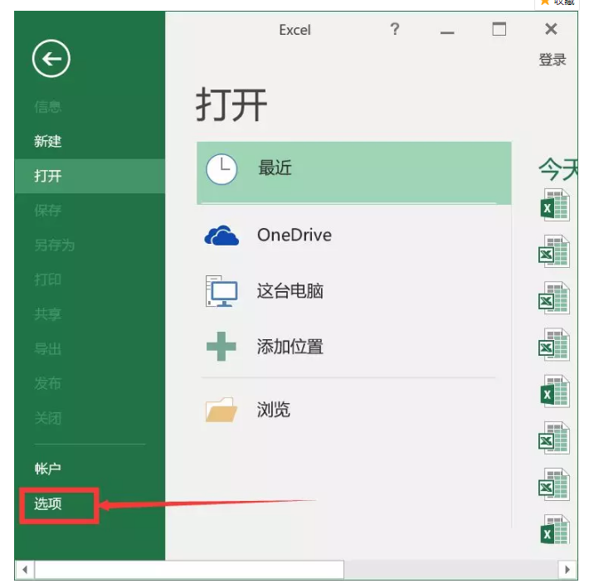Screen dimensions: 594x588
Task: Open 选项 (Options) in the sidebar
Action: tap(48, 503)
